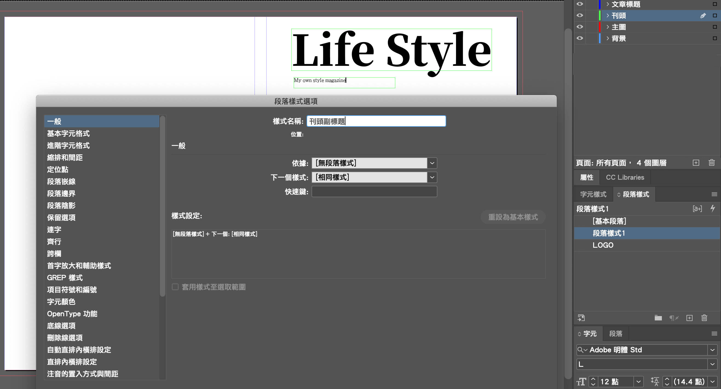Hide the 刊頭 layer with its eye icon
Screen dimensions: 721x389
tap(580, 15)
